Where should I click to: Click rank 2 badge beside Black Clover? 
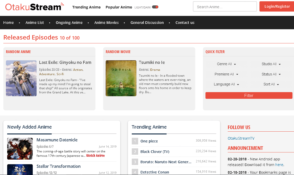pyautogui.click(x=135, y=151)
